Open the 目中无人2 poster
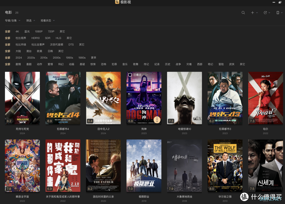Viewport: 285px width, 204px height. click(x=103, y=98)
